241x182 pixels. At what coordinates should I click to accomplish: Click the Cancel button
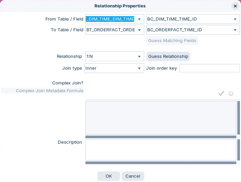133,176
